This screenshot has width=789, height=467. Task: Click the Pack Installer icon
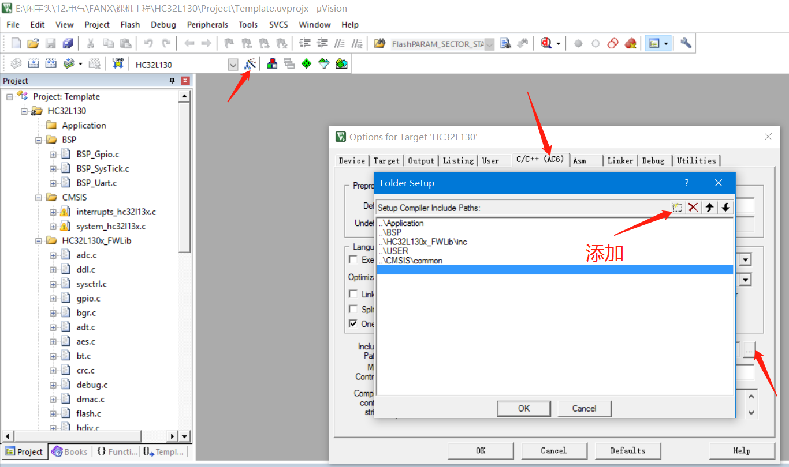[341, 64]
